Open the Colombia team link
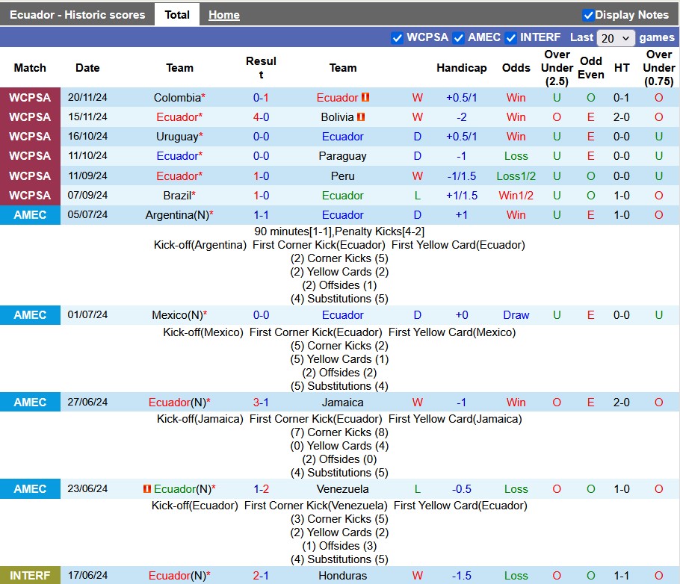Screen dimensions: 680x584 [177, 98]
